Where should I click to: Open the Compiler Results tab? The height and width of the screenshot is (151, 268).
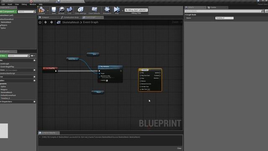[x=49, y=133]
